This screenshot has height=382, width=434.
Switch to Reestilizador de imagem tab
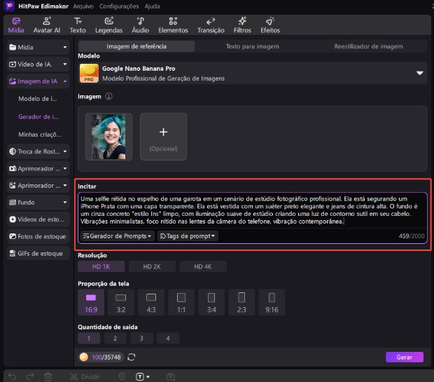[x=368, y=46]
